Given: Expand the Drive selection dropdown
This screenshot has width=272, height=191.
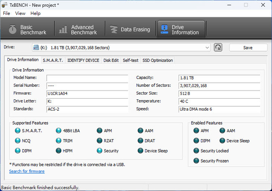Looking at the screenshot, I should [x=207, y=48].
